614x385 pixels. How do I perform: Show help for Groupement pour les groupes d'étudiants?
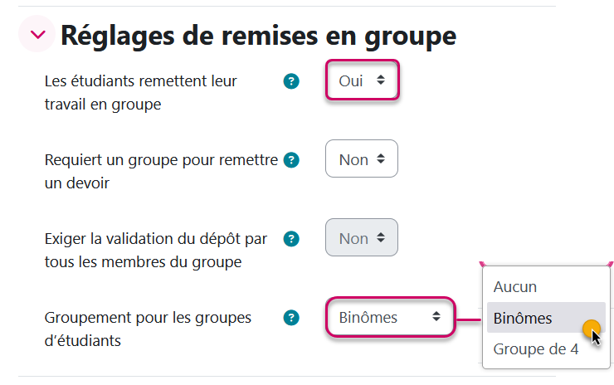[290, 318]
